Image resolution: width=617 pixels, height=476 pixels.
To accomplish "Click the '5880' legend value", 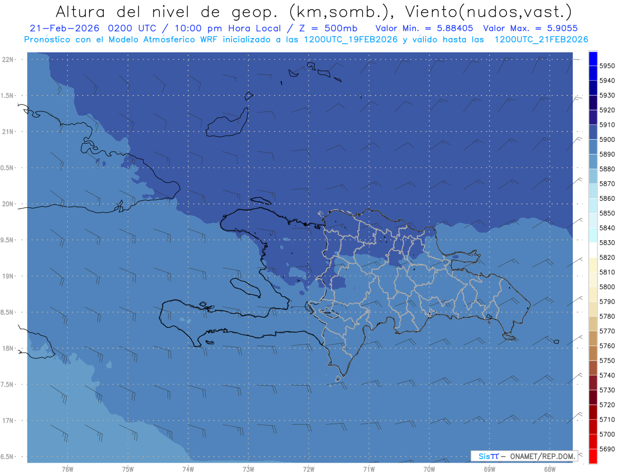I will [x=607, y=169].
